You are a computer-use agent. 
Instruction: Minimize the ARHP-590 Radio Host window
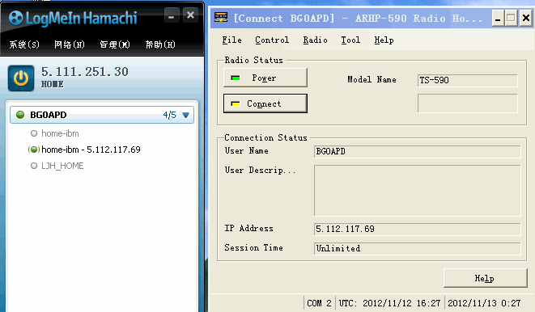498,19
